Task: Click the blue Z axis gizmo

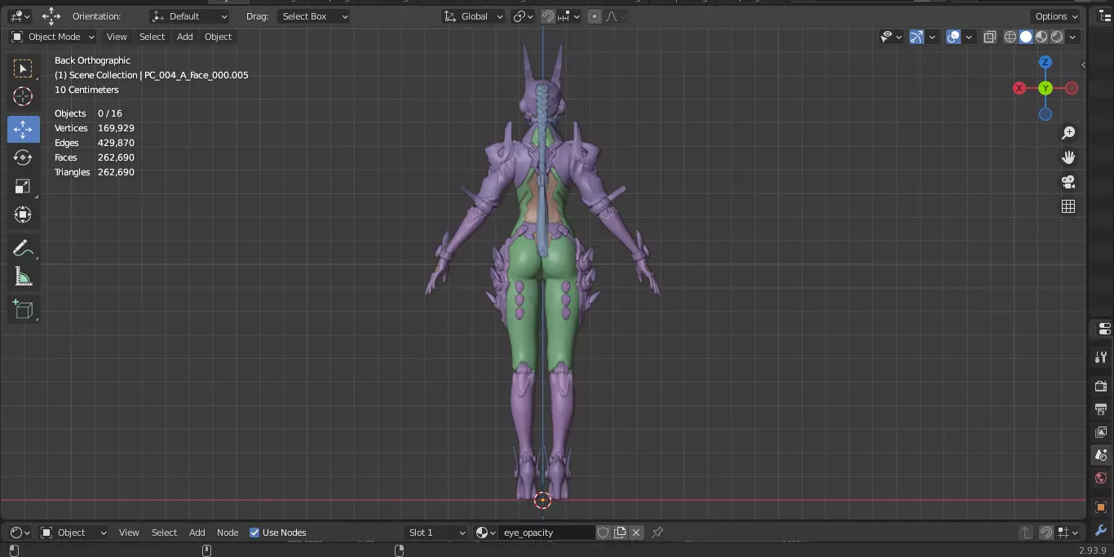Action: click(x=1045, y=62)
